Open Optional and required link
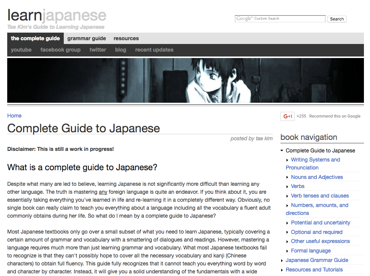Viewport: 370px width, 276px height. click(316, 232)
